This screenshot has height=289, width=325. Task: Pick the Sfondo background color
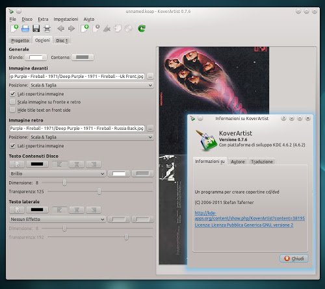[36, 57]
